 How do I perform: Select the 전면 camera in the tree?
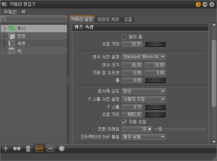34,36
